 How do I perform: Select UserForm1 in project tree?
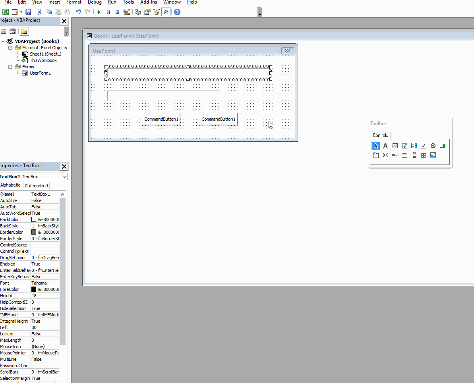(x=40, y=73)
